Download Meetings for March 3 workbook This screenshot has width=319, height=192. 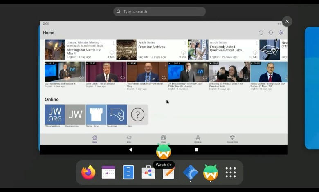click(112, 53)
